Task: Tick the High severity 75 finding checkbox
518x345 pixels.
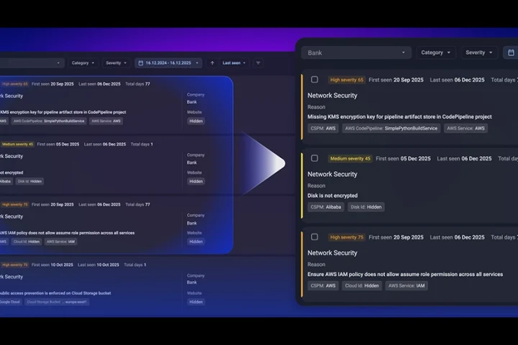Action: pos(314,237)
